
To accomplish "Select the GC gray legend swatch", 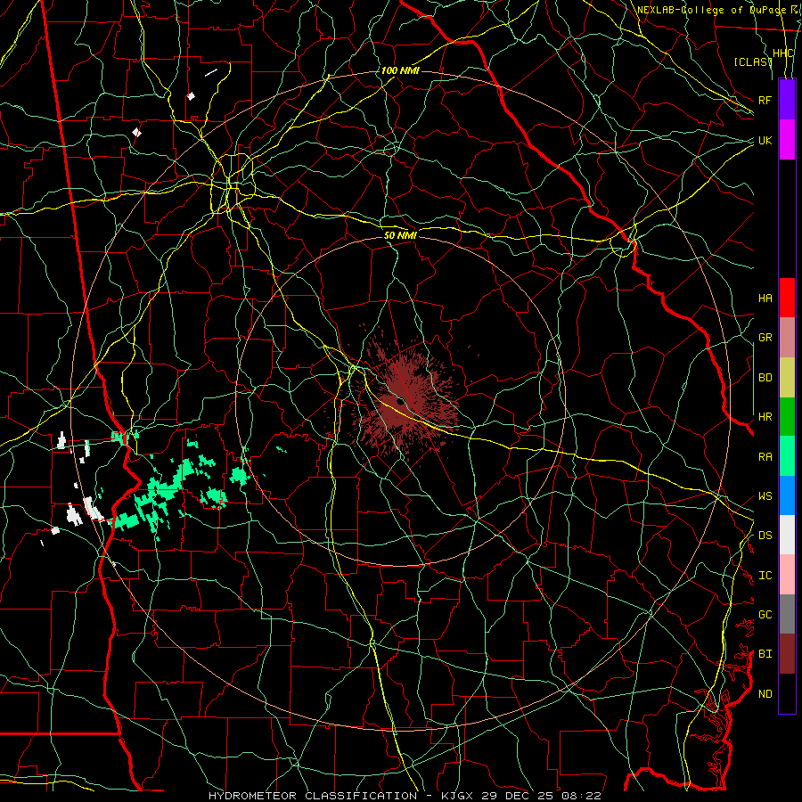I will pos(787,614).
